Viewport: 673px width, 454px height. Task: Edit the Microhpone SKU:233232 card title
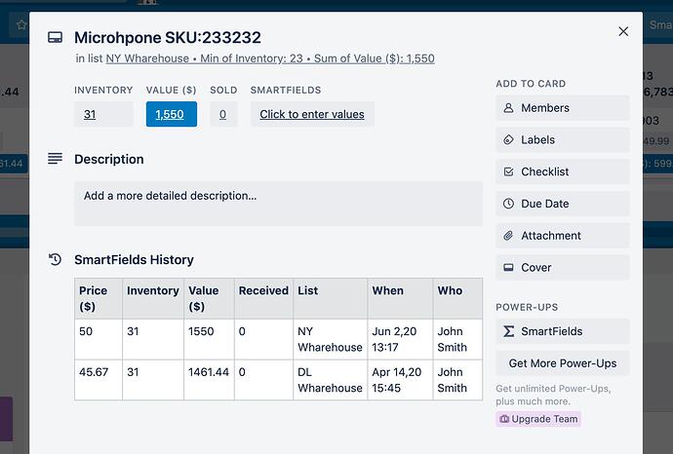168,38
